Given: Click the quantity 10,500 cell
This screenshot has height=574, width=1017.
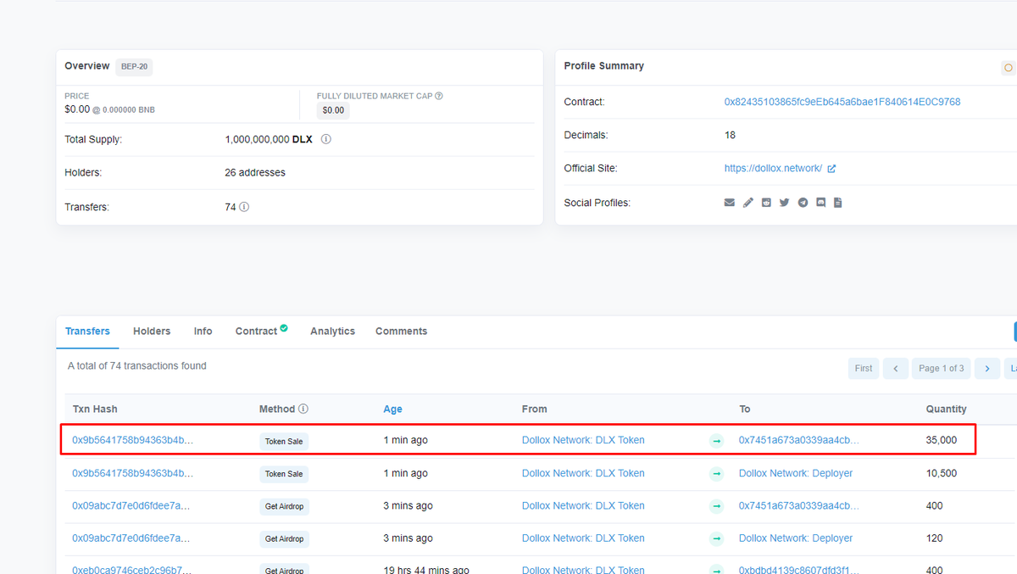Looking at the screenshot, I should [x=942, y=473].
